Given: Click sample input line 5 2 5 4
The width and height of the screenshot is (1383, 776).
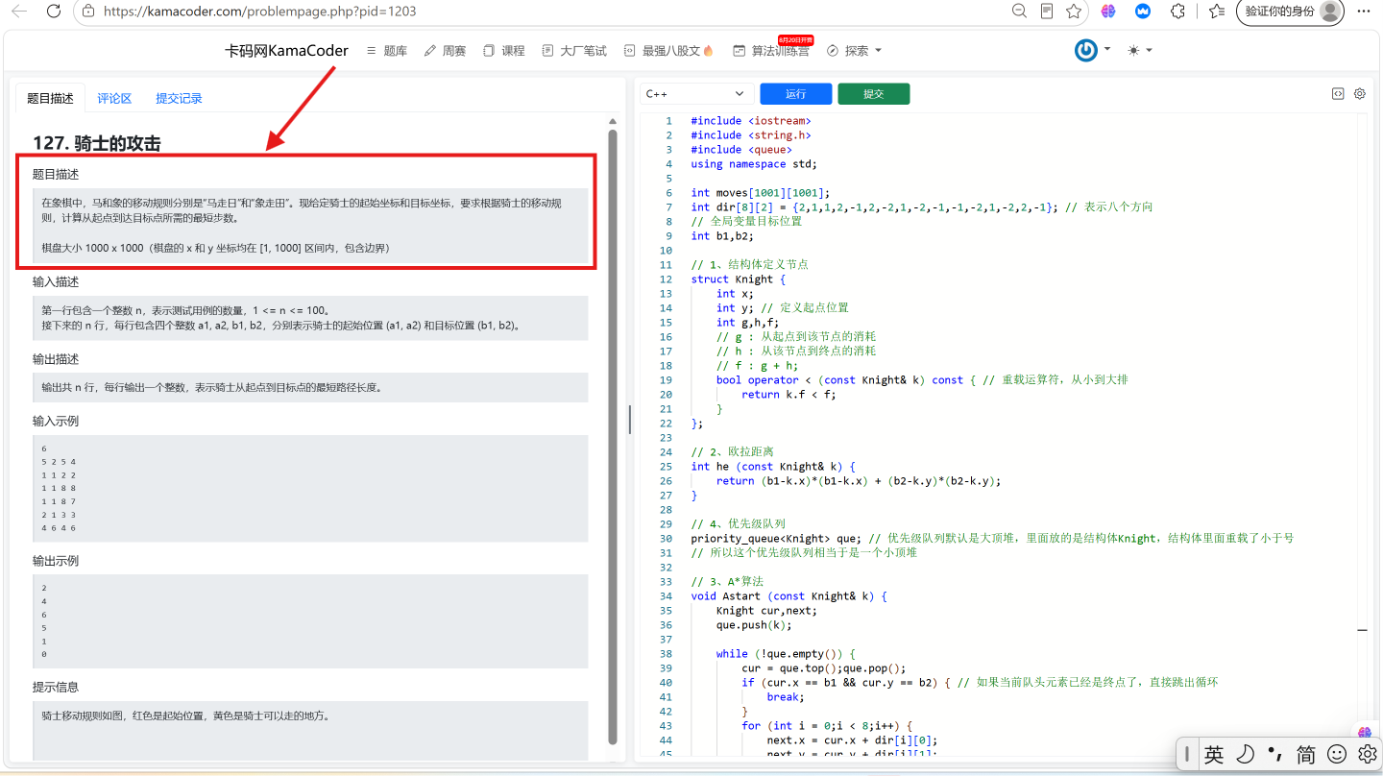Looking at the screenshot, I should [59, 462].
